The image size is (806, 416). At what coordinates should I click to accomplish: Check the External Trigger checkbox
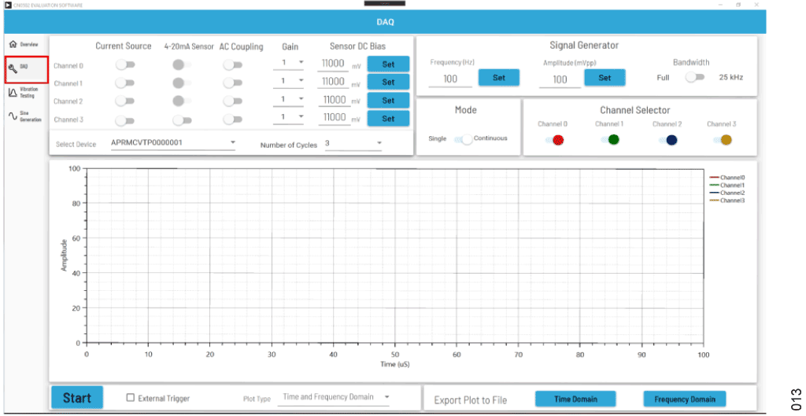[131, 398]
